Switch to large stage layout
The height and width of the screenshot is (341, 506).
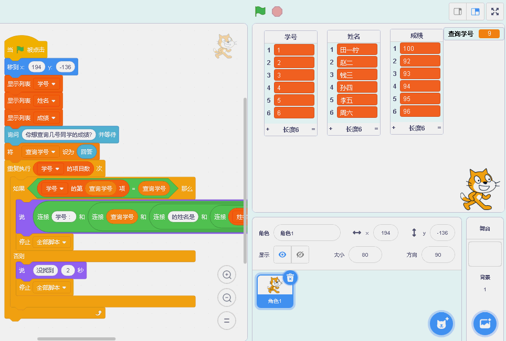tap(476, 12)
